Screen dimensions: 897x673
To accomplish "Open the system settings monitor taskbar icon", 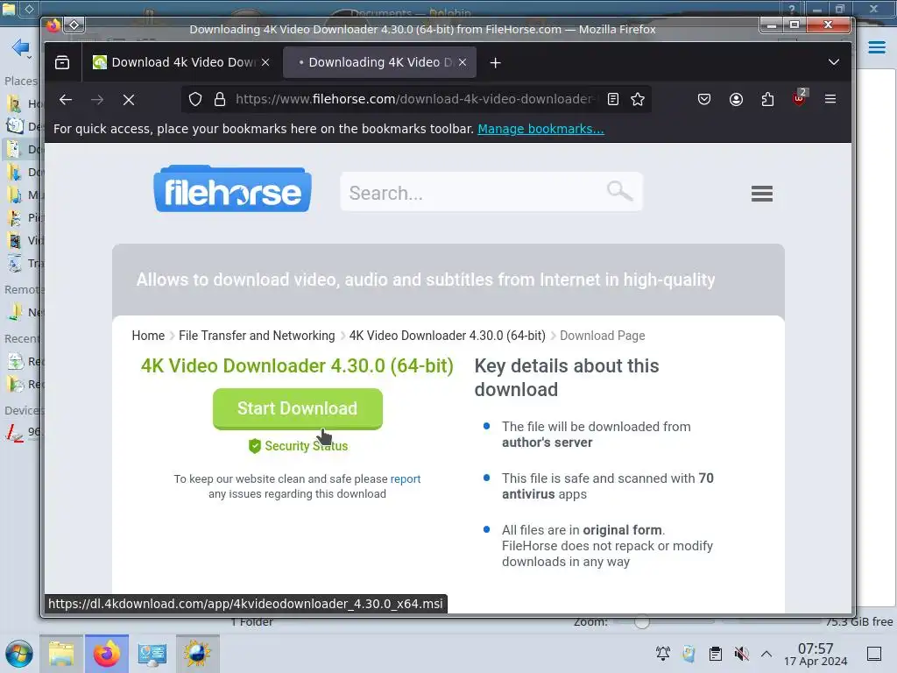I will pos(152,654).
